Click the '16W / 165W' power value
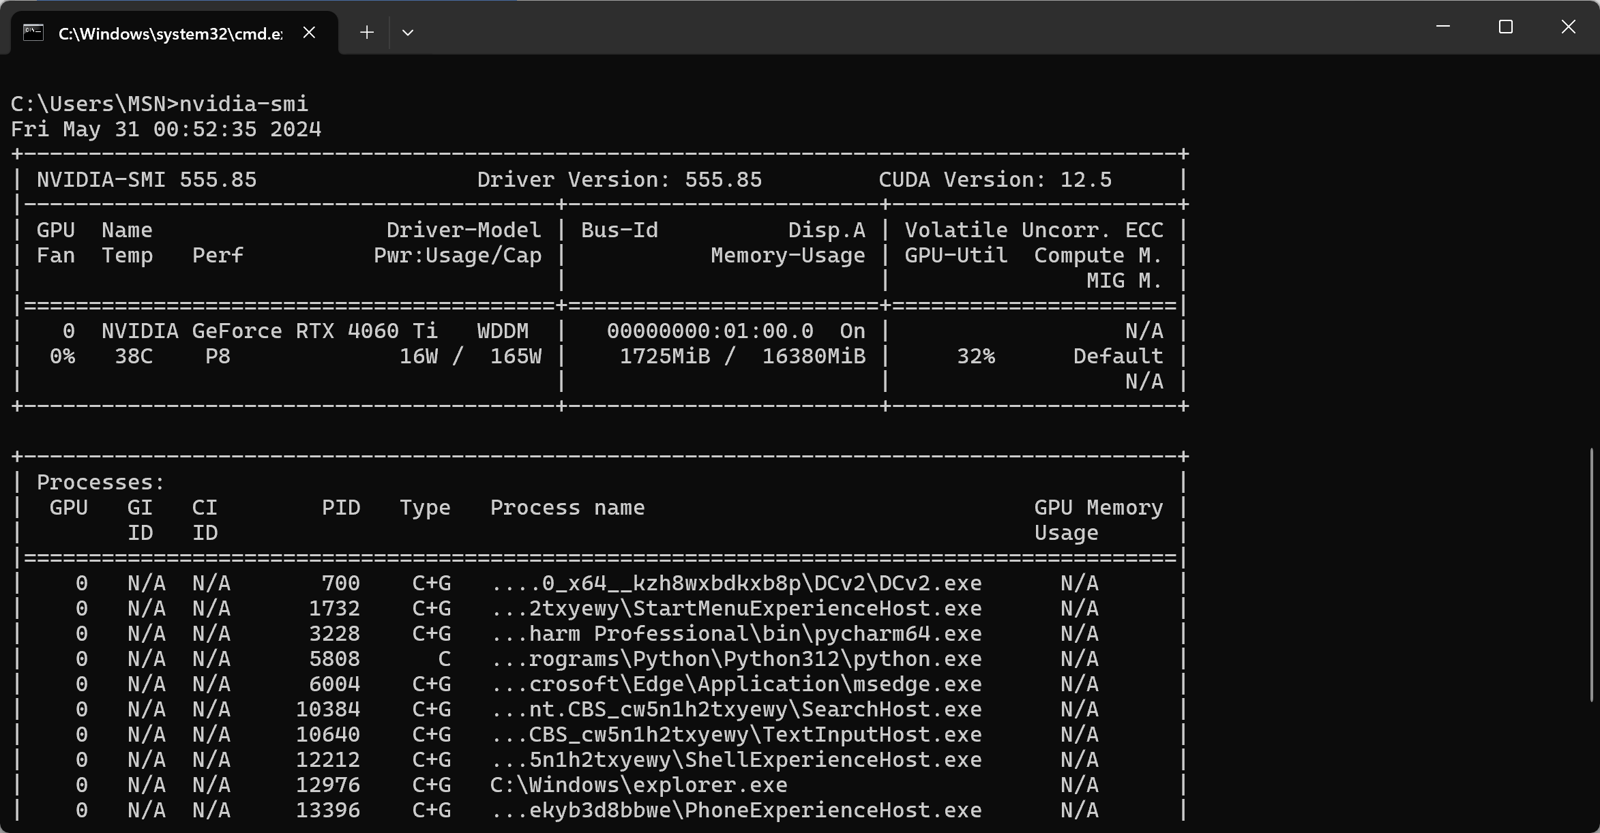 click(x=471, y=356)
